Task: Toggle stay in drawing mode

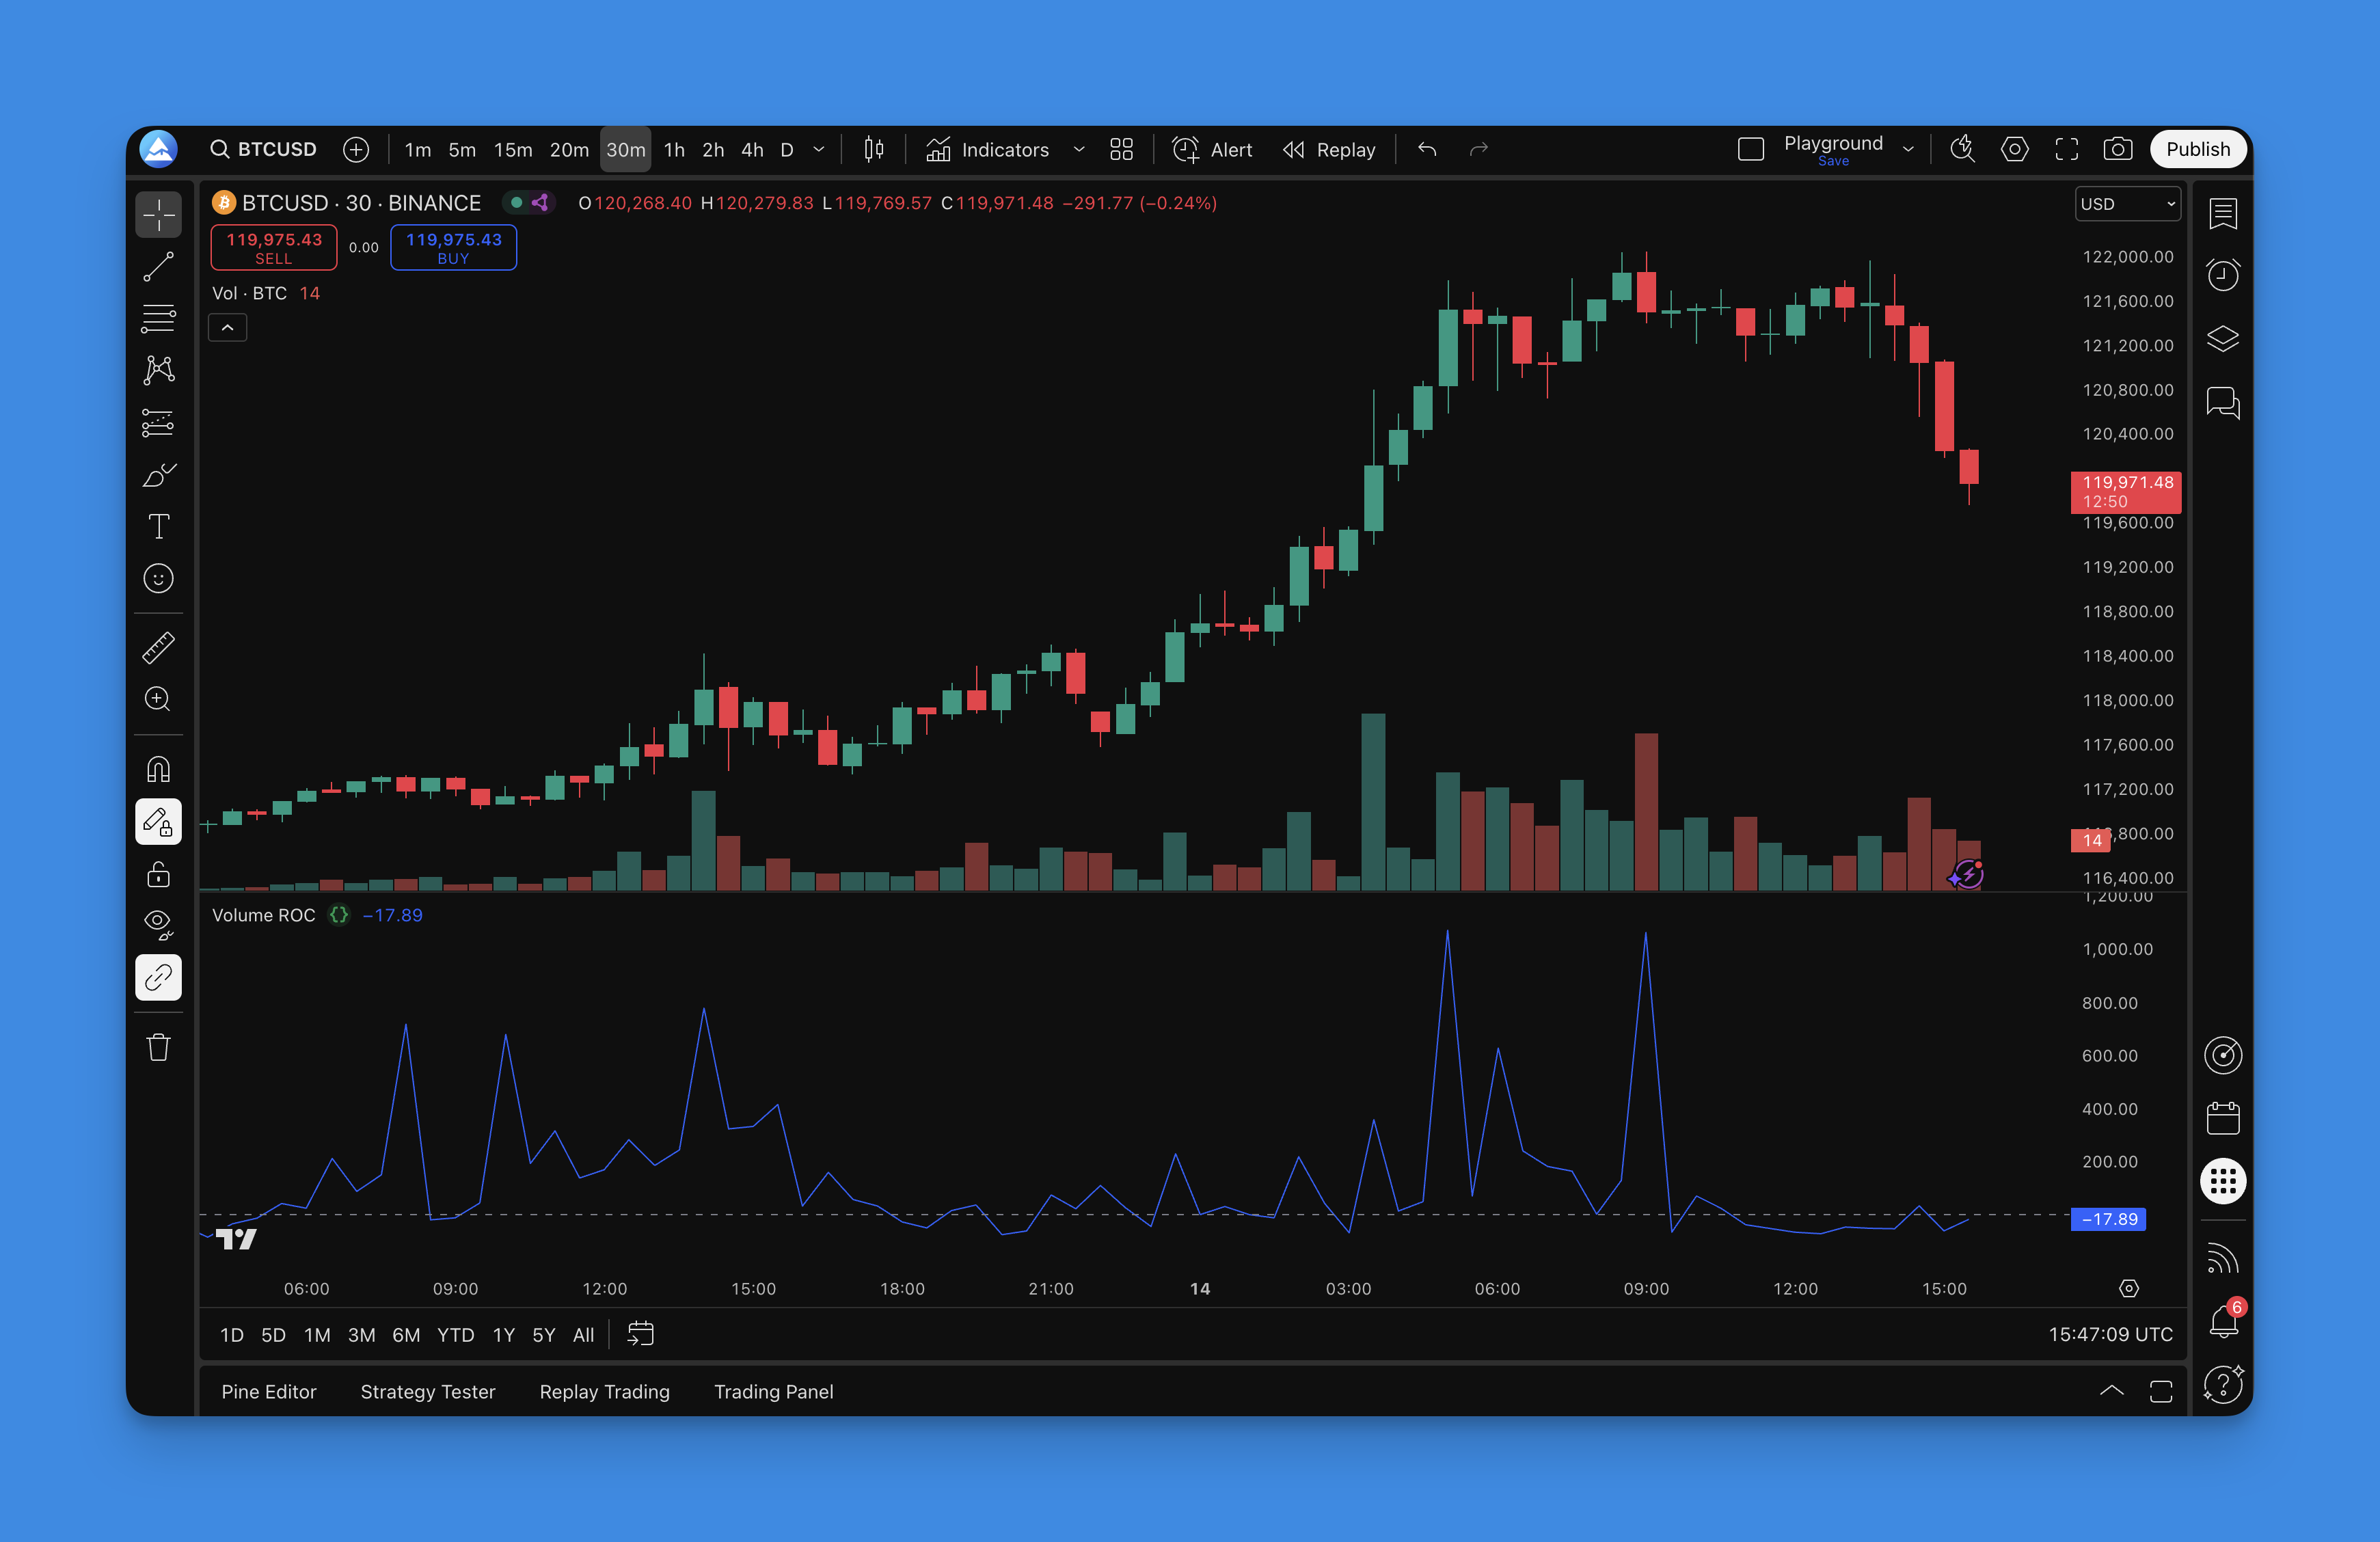Action: click(x=158, y=822)
